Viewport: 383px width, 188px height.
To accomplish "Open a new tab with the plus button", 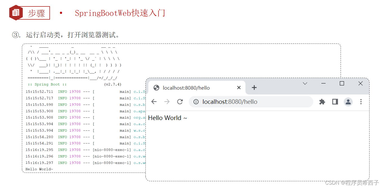I will [254, 88].
